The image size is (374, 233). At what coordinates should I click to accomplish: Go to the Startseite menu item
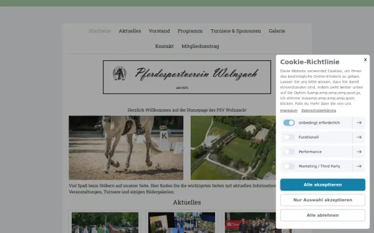(100, 31)
